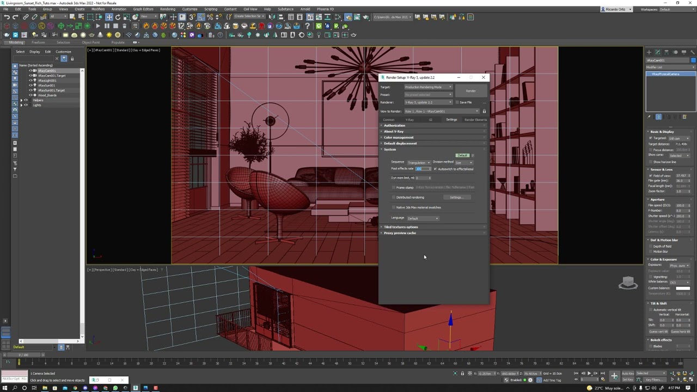Enable the Frame stamp checkbox
The image size is (697, 392).
[x=394, y=187]
